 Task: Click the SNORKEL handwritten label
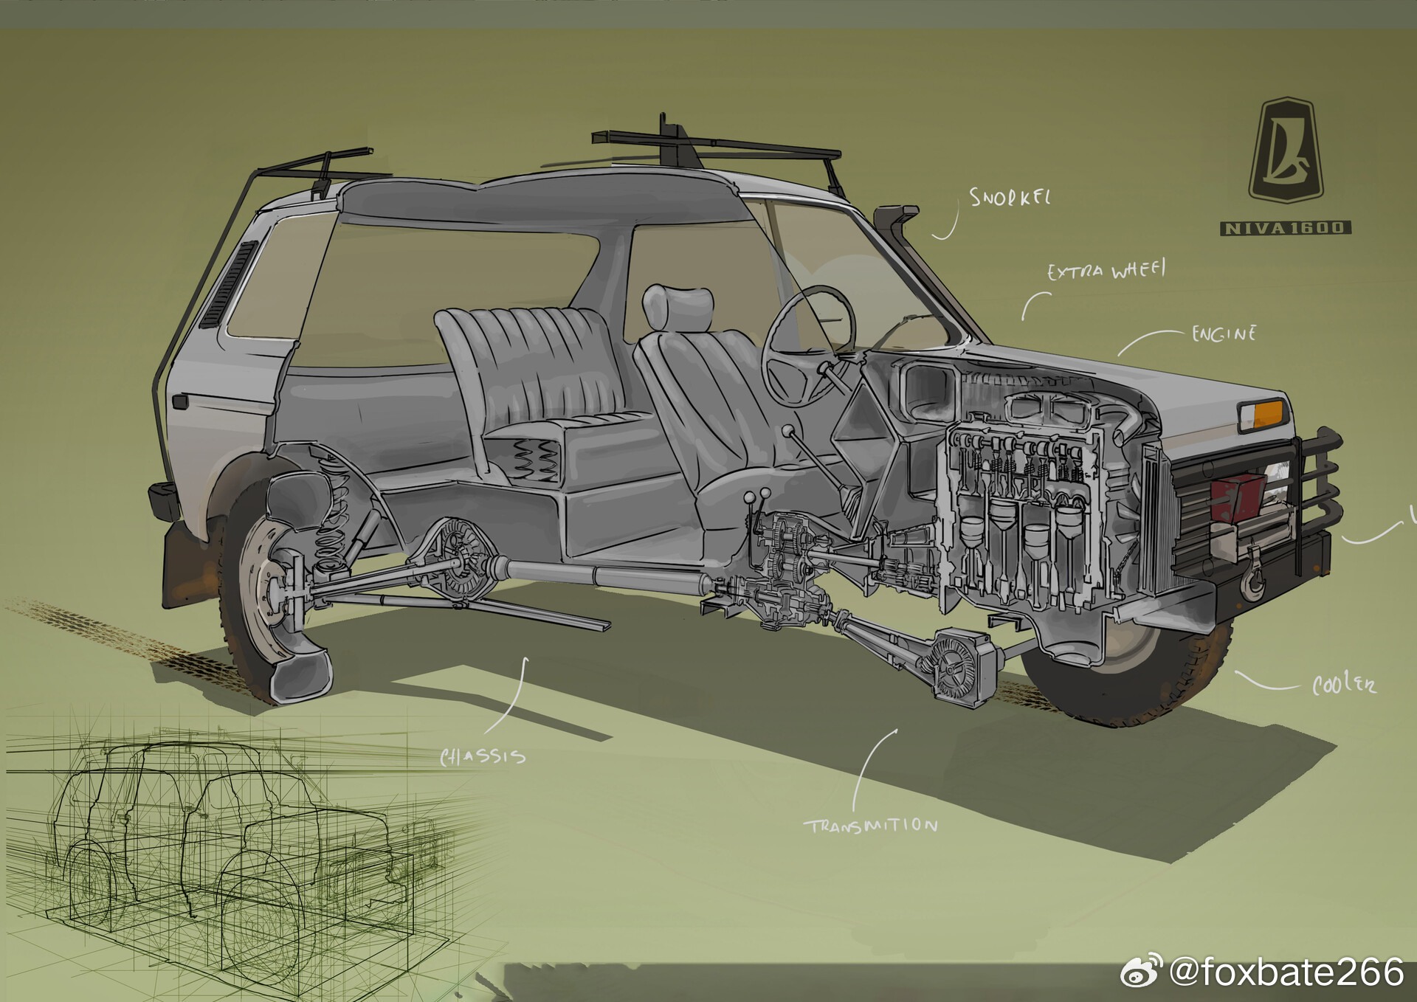click(x=1009, y=198)
